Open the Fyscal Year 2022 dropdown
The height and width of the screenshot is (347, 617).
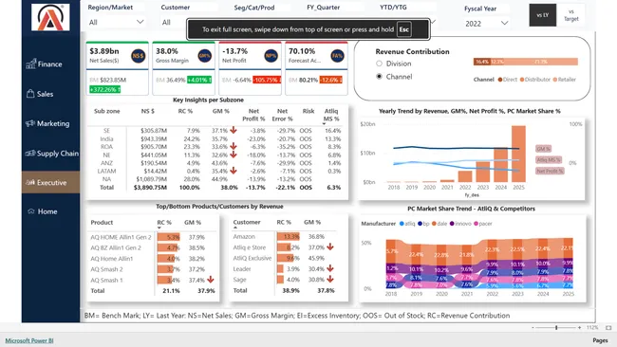(487, 24)
